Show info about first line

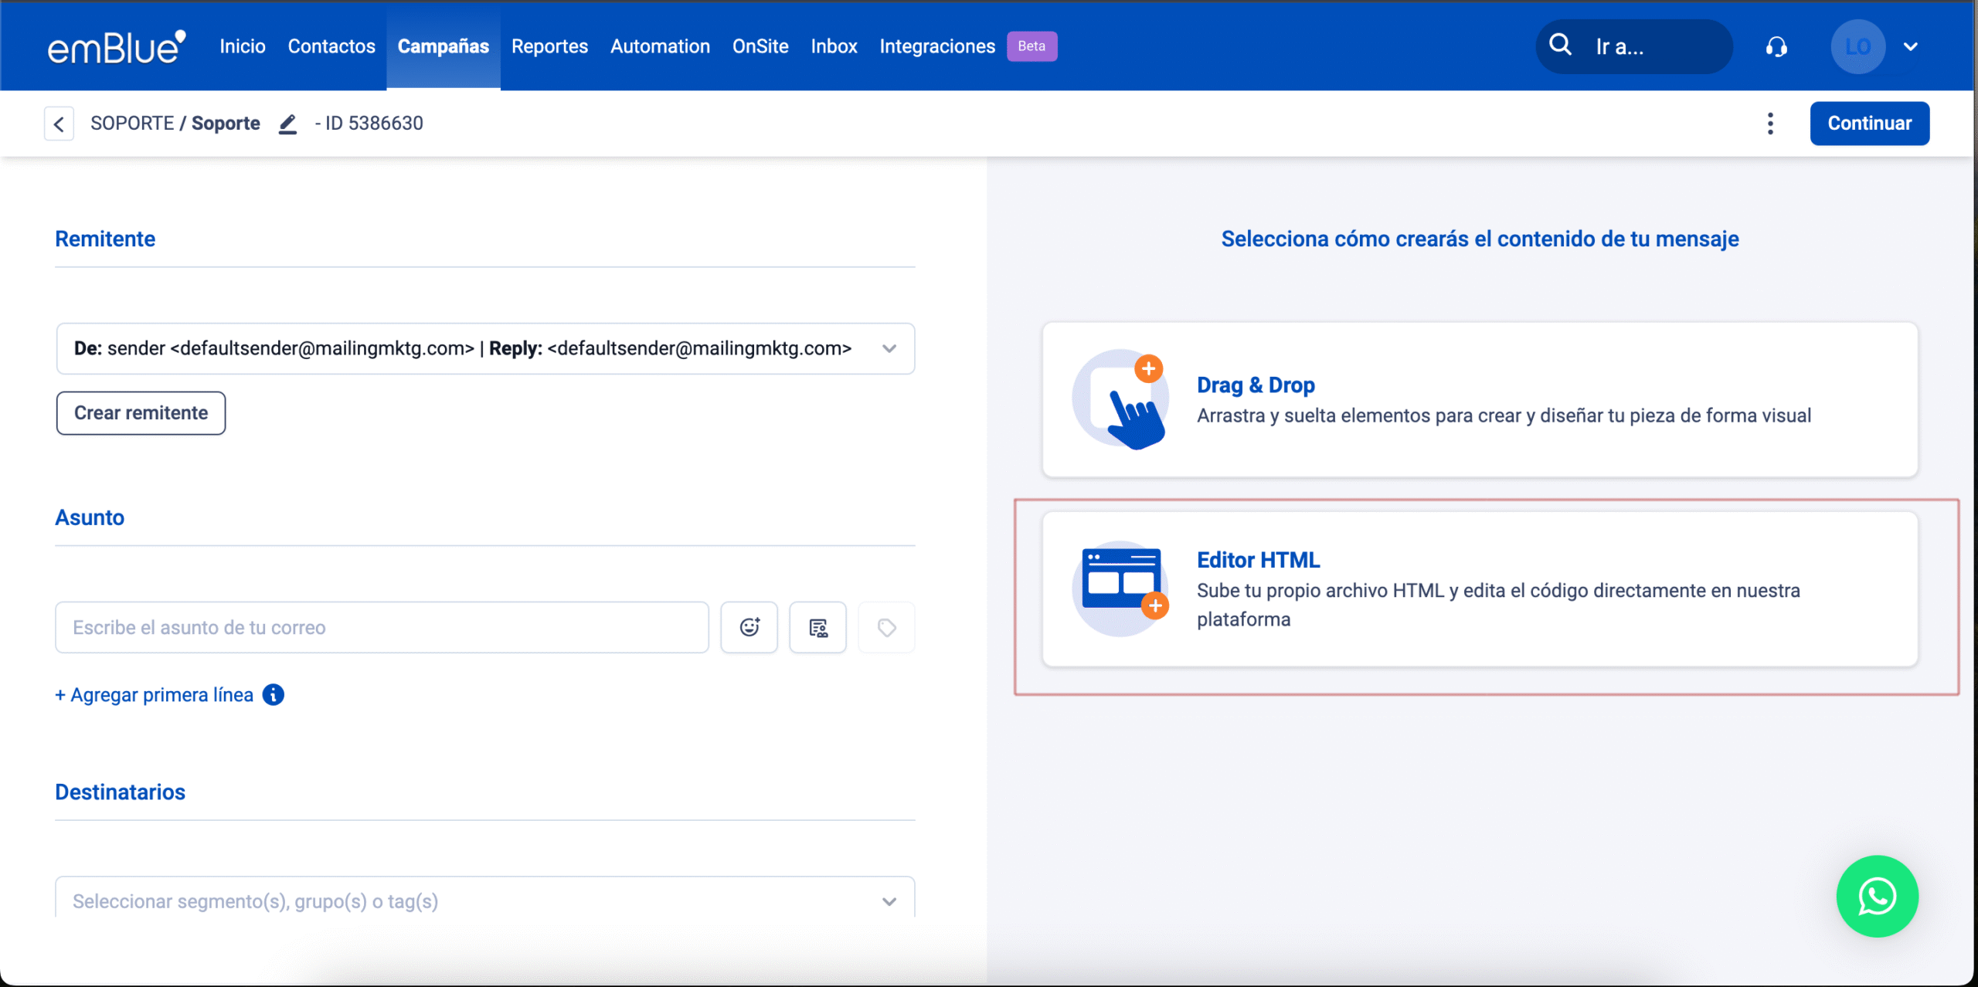pos(274,695)
